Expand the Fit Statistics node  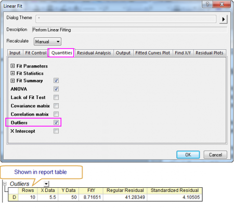12,73
